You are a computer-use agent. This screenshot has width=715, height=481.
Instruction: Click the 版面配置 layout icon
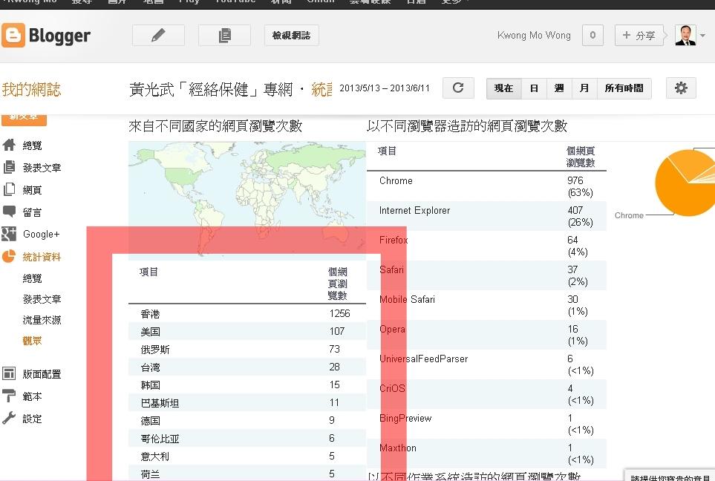pyautogui.click(x=9, y=374)
